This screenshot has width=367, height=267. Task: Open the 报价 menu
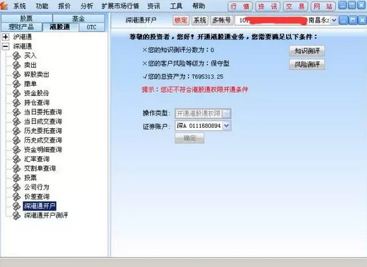point(64,6)
